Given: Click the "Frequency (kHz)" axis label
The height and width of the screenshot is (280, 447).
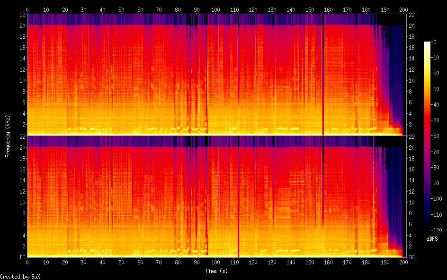Looking at the screenshot, I should pos(8,136).
